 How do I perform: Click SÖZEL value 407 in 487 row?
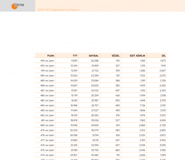point(117,90)
